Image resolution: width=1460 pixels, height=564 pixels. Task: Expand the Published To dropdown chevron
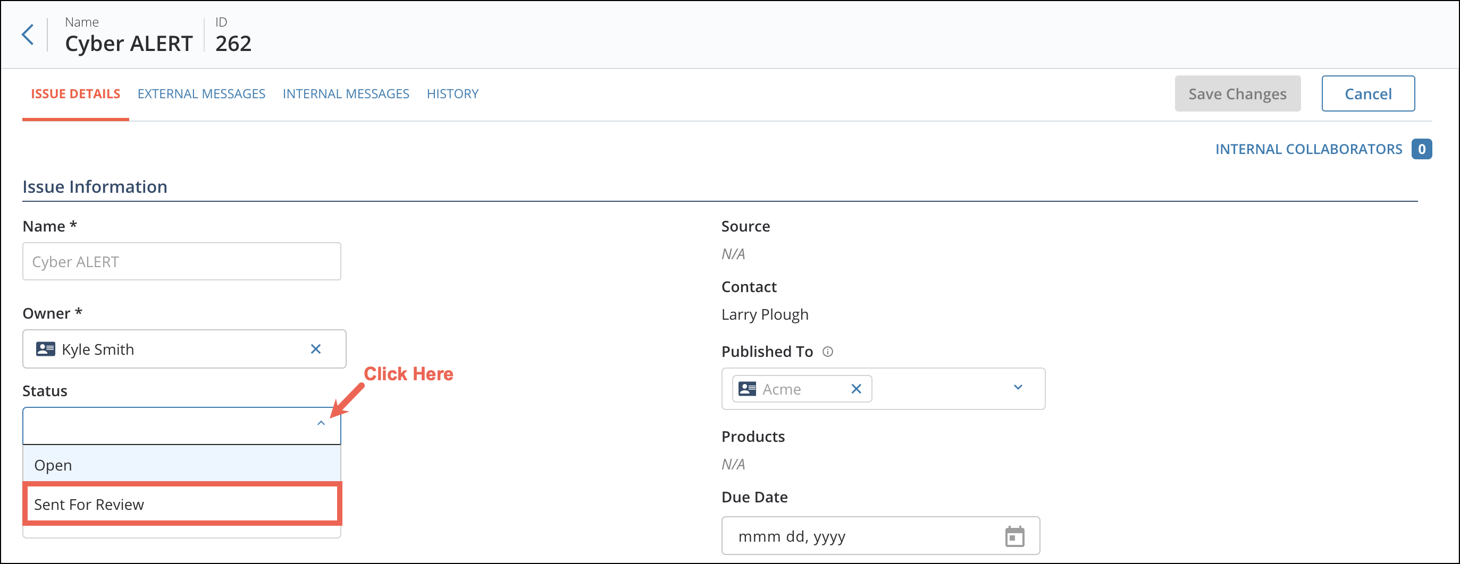(1018, 387)
